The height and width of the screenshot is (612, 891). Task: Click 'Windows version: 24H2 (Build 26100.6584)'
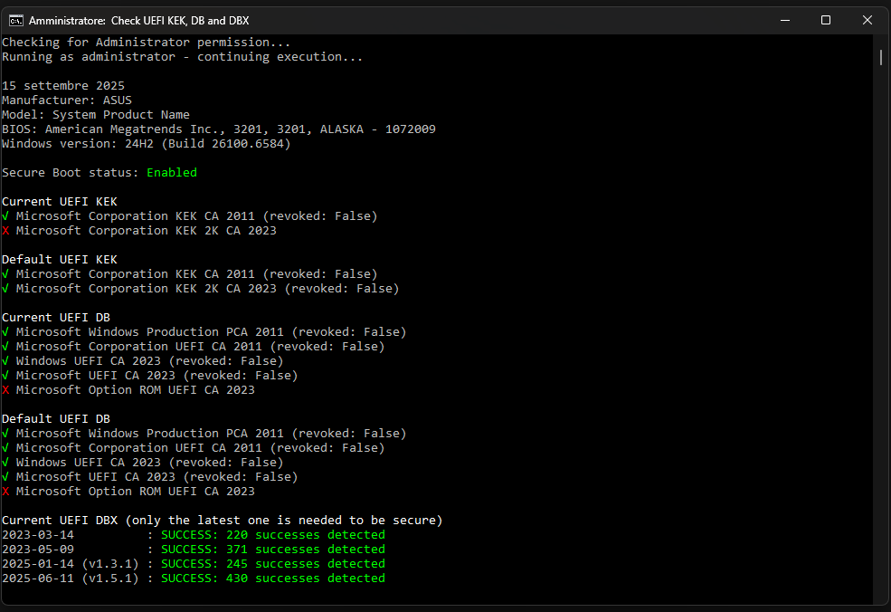click(146, 144)
